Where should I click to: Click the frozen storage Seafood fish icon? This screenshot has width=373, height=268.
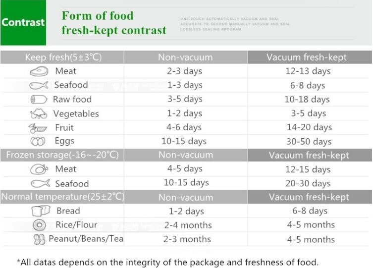pos(40,184)
